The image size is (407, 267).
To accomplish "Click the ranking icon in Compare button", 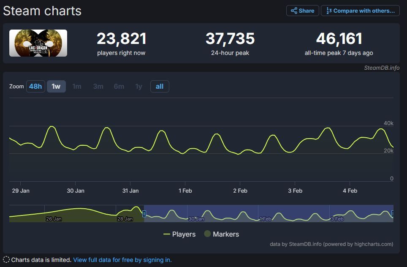I will click(329, 11).
